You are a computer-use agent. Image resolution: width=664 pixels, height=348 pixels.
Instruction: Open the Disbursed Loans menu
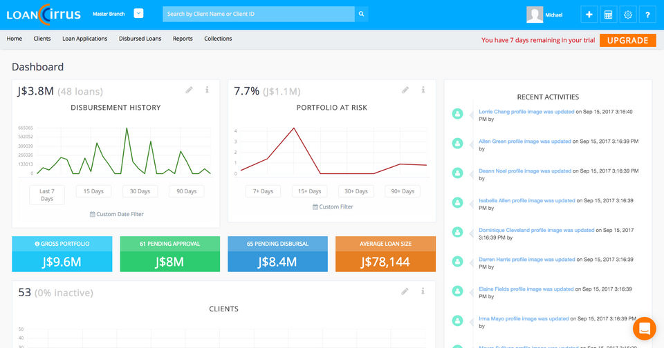[140, 39]
